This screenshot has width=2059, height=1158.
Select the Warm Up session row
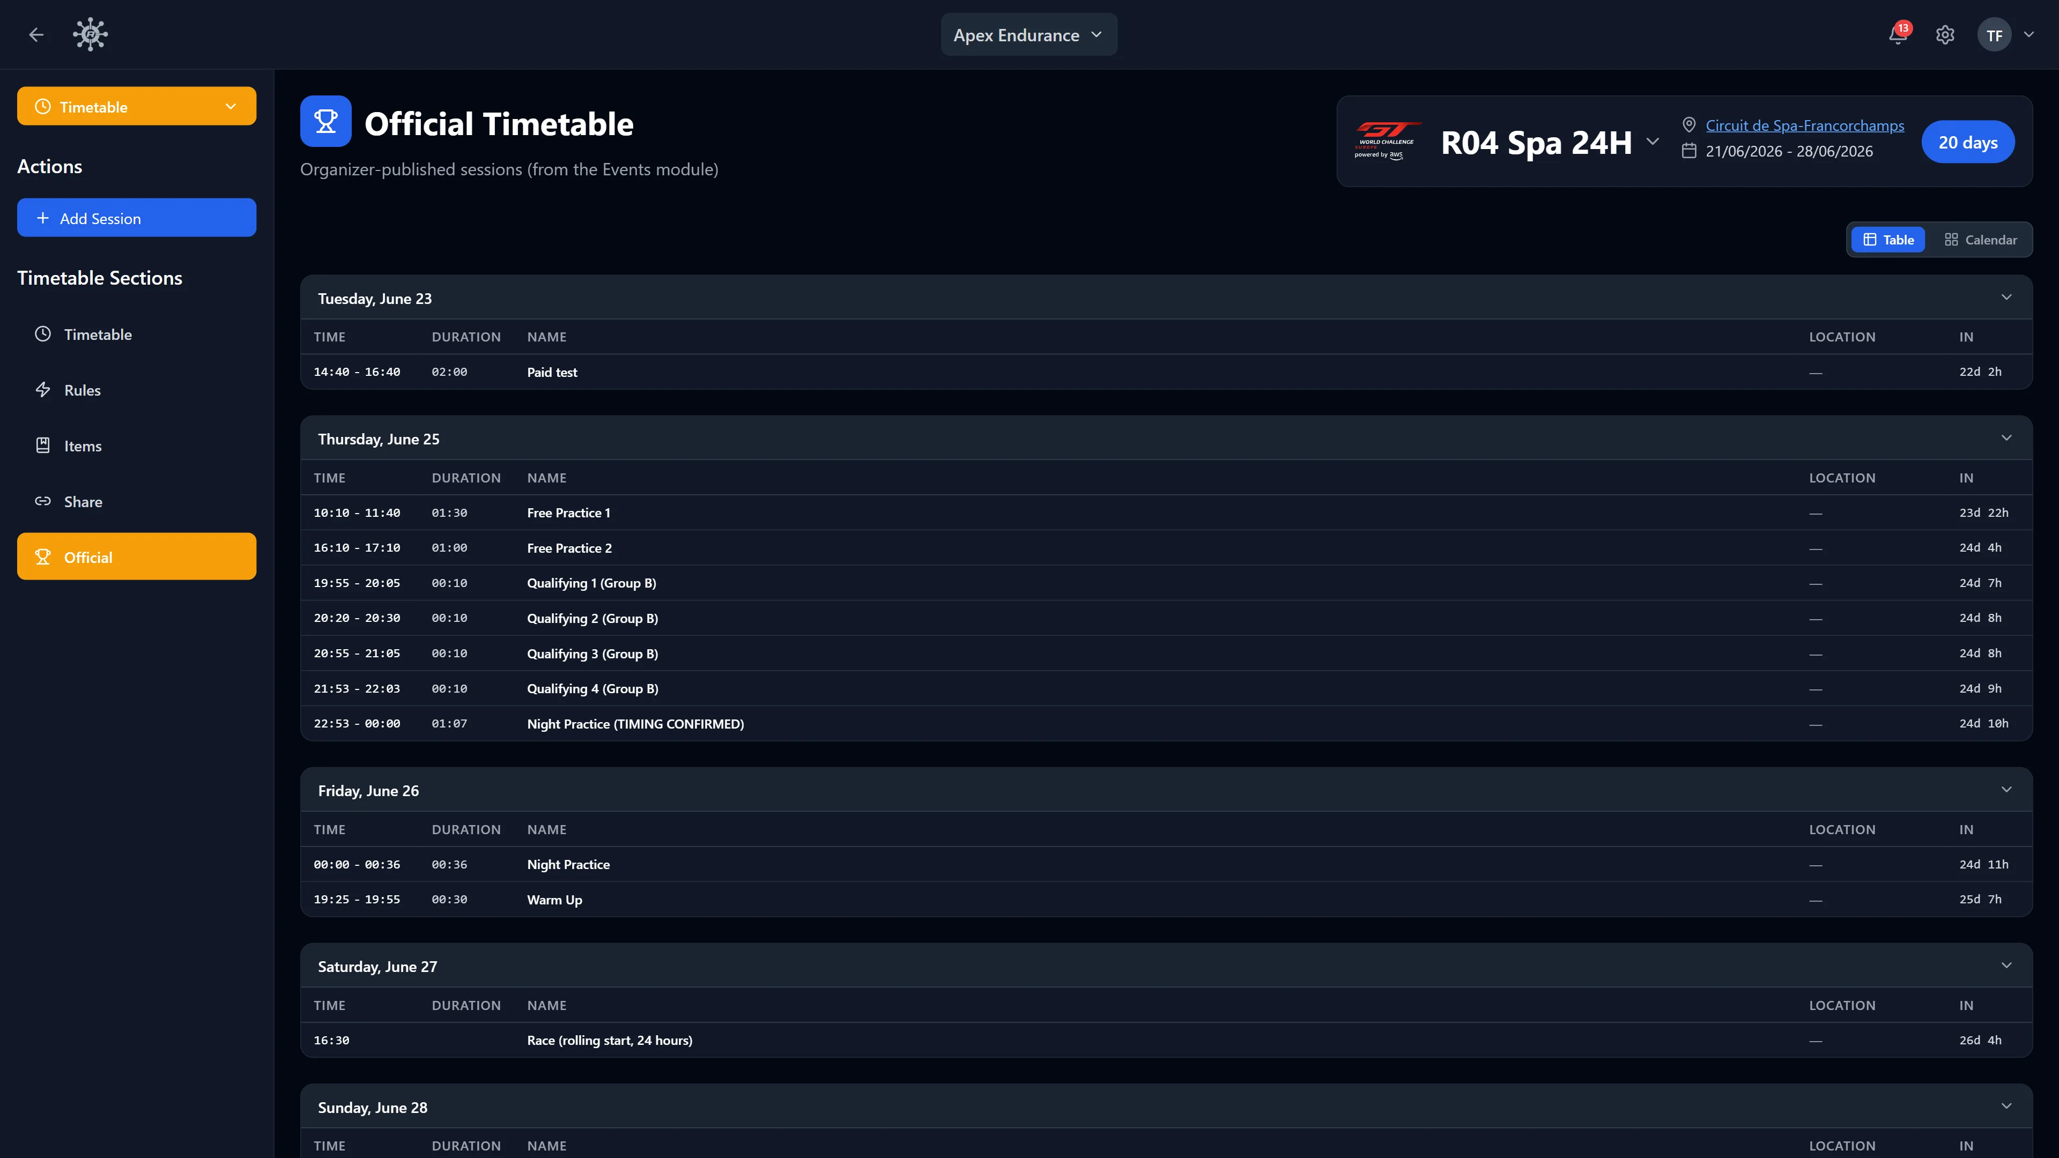[1166, 899]
